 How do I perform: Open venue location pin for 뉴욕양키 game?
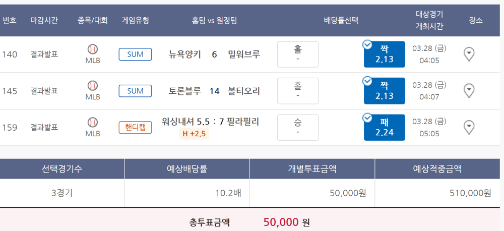tap(469, 54)
